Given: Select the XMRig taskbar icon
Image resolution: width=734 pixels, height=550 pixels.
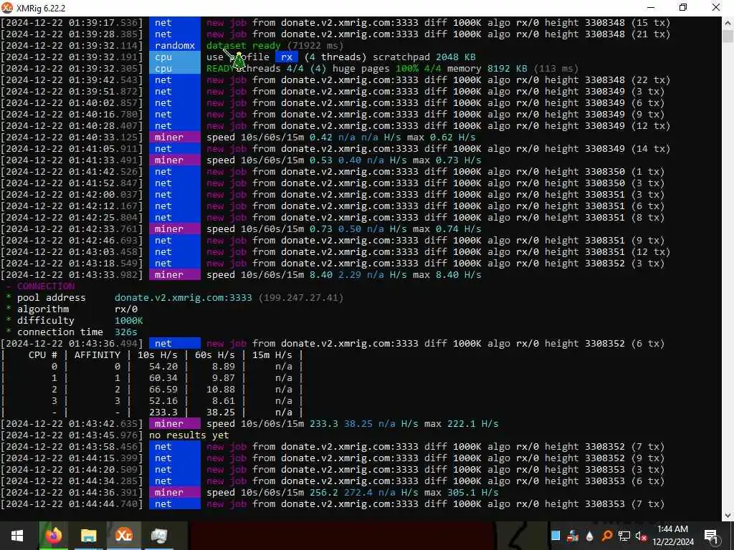Looking at the screenshot, I should coord(123,536).
